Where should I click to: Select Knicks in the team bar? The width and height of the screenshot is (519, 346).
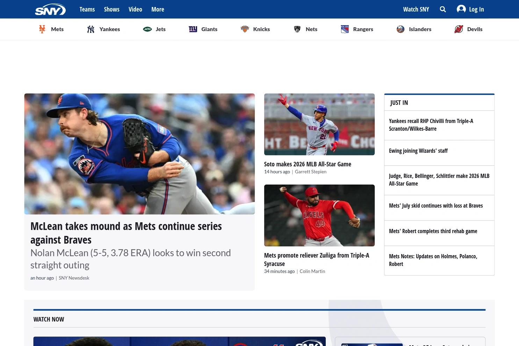pos(261,29)
